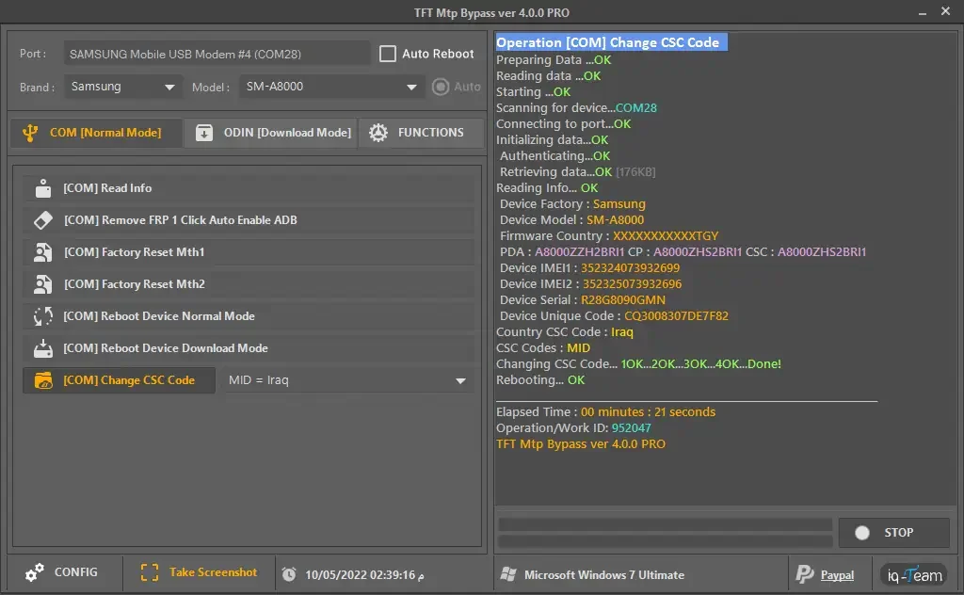The width and height of the screenshot is (964, 595).
Task: Enable the Auto Reboot checkbox
Action: point(387,54)
